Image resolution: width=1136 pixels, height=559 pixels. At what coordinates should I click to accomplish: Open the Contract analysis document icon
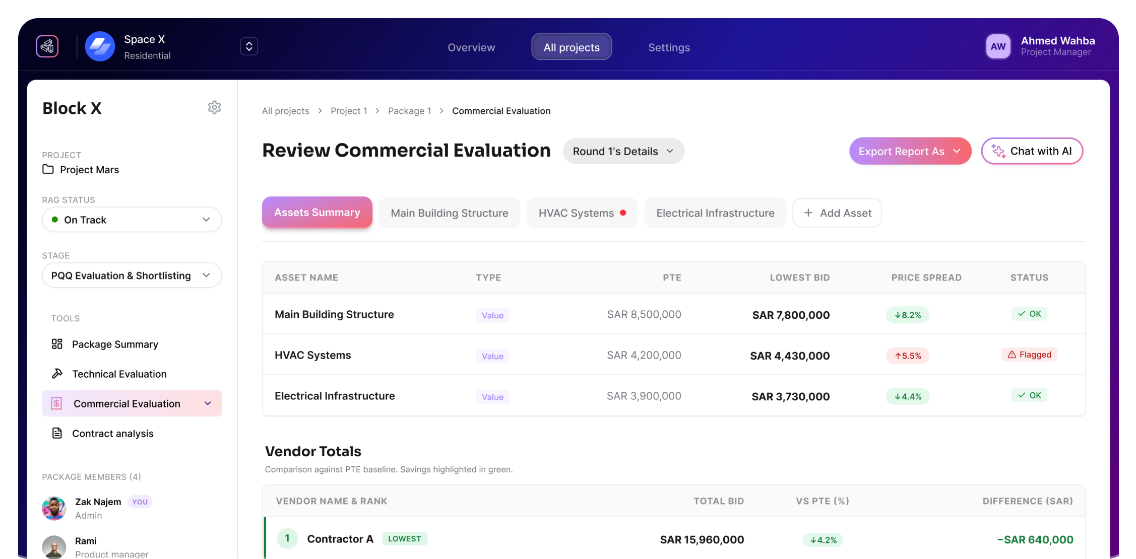[x=56, y=433]
